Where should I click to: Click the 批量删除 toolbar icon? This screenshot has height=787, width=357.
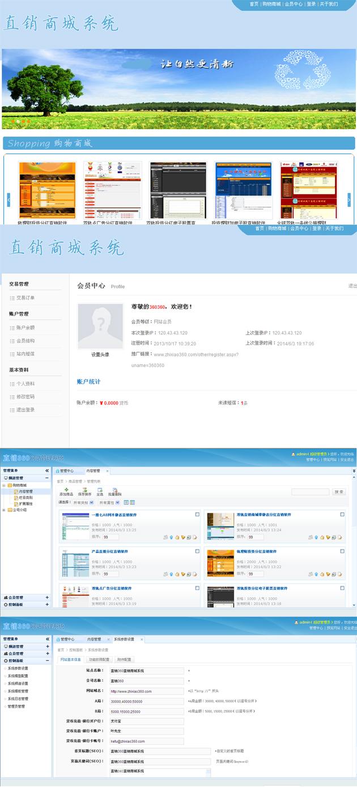[x=115, y=492]
